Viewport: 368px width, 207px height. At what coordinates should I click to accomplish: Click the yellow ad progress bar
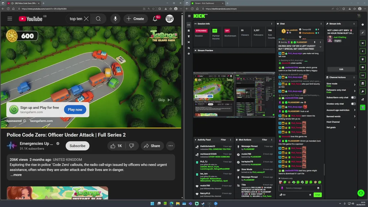pyautogui.click(x=91, y=128)
